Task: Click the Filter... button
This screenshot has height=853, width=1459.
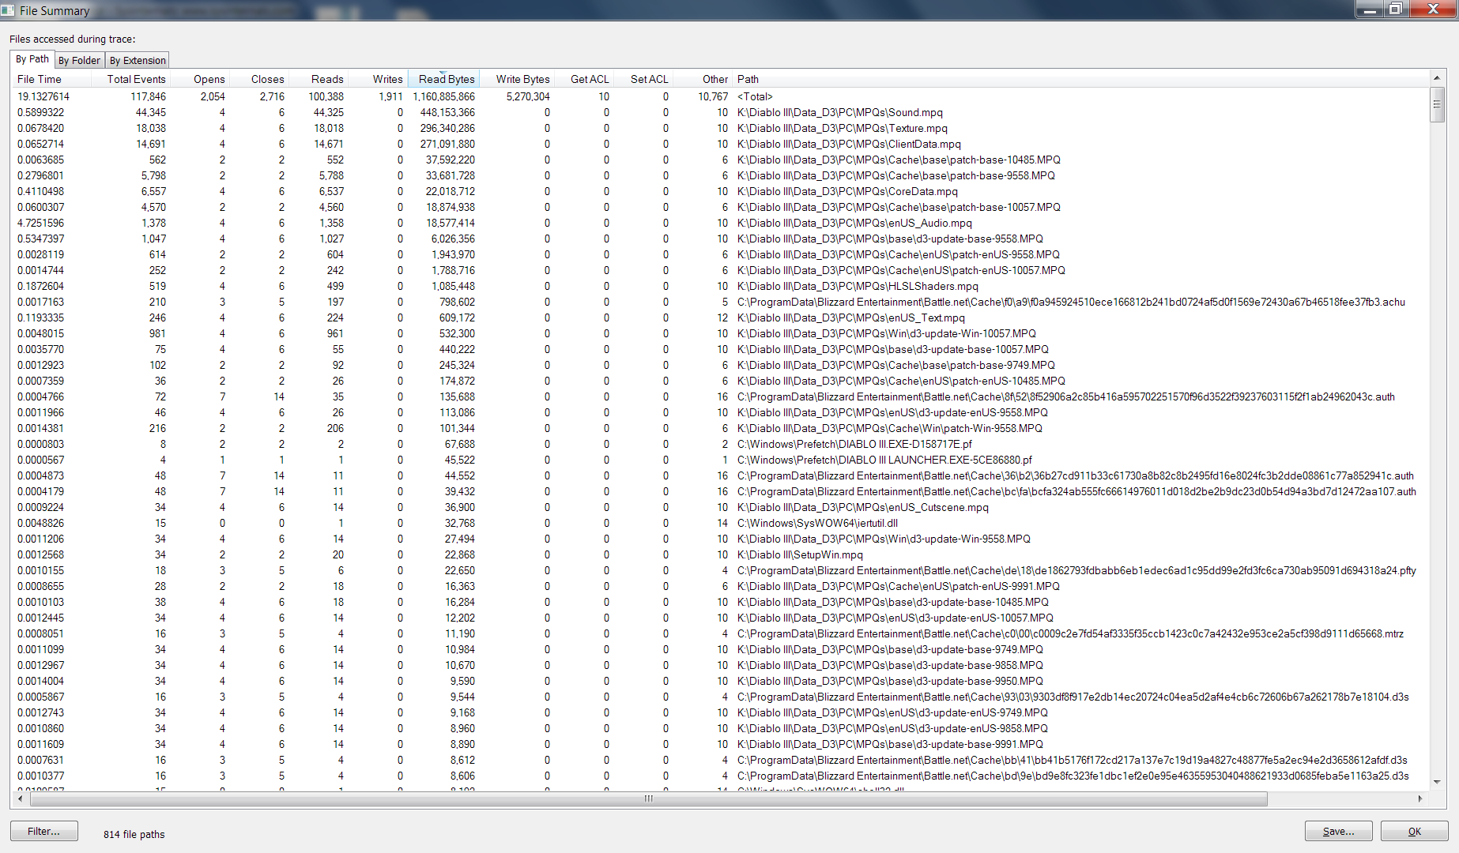Action: (44, 831)
